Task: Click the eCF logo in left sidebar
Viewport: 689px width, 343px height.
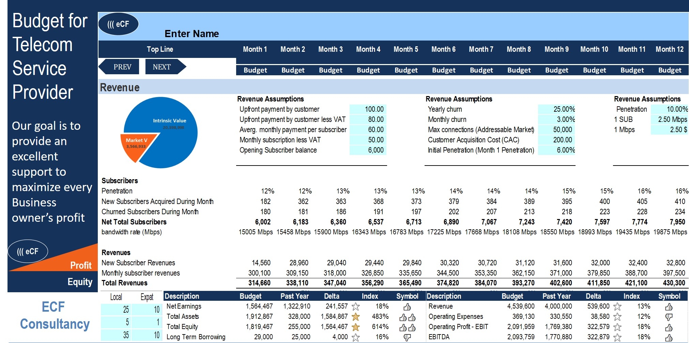Action: coord(28,251)
